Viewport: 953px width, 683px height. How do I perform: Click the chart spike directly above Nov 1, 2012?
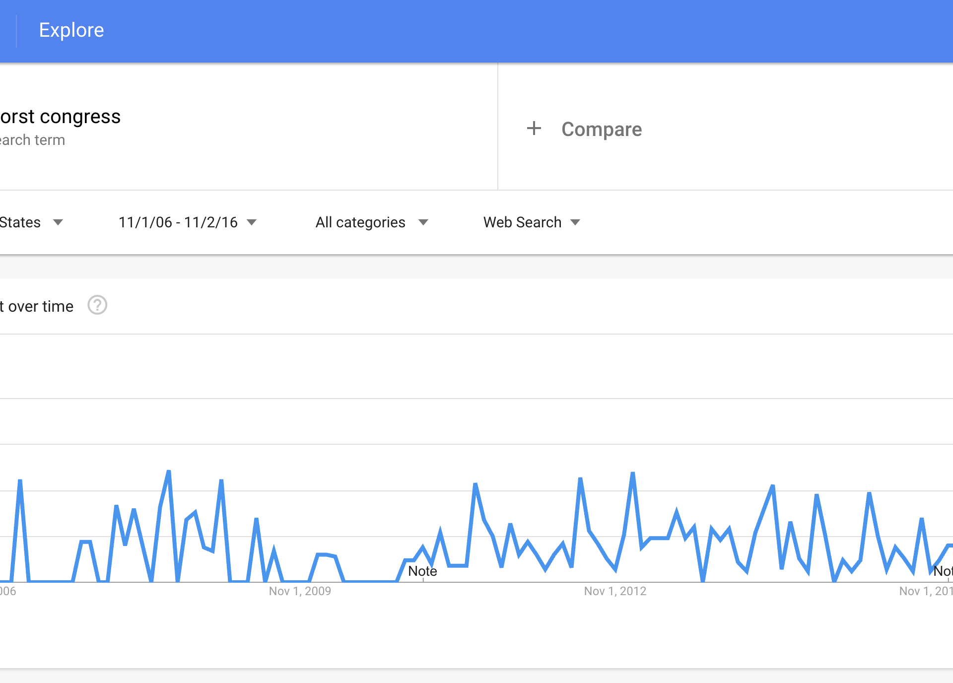tap(632, 474)
